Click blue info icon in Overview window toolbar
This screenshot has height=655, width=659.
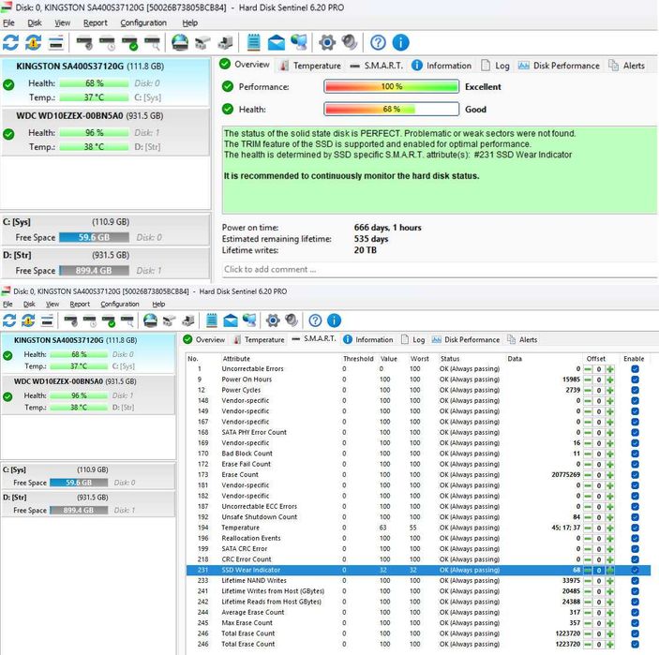pos(400,42)
